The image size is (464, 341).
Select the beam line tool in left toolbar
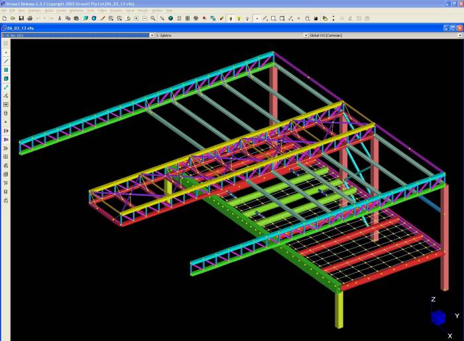[6, 61]
